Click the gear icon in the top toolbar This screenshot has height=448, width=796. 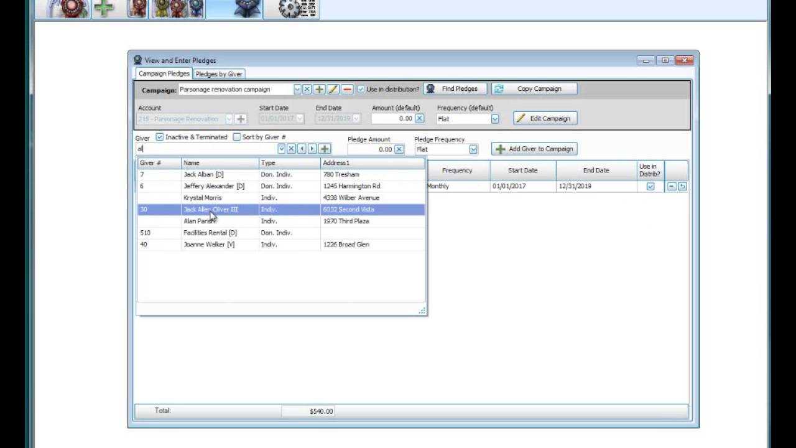290,9
